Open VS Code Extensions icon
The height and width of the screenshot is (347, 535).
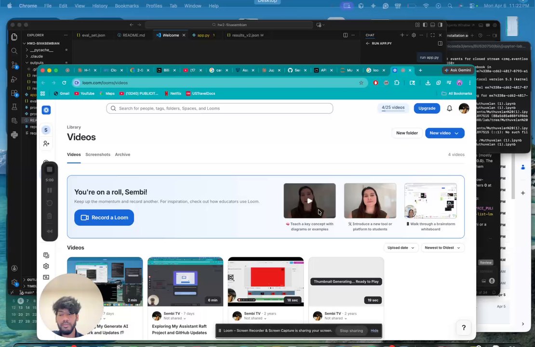pyautogui.click(x=14, y=93)
